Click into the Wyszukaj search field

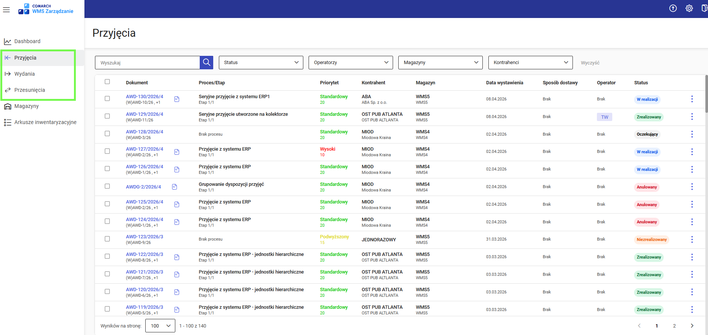coord(148,63)
